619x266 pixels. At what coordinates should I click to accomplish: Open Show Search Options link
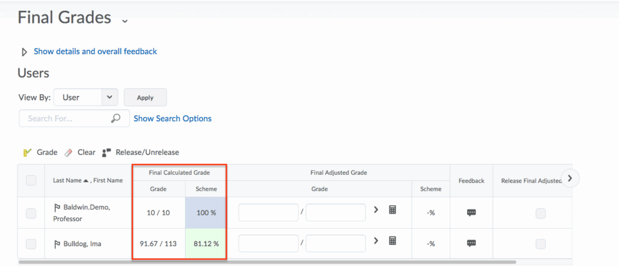coord(172,118)
